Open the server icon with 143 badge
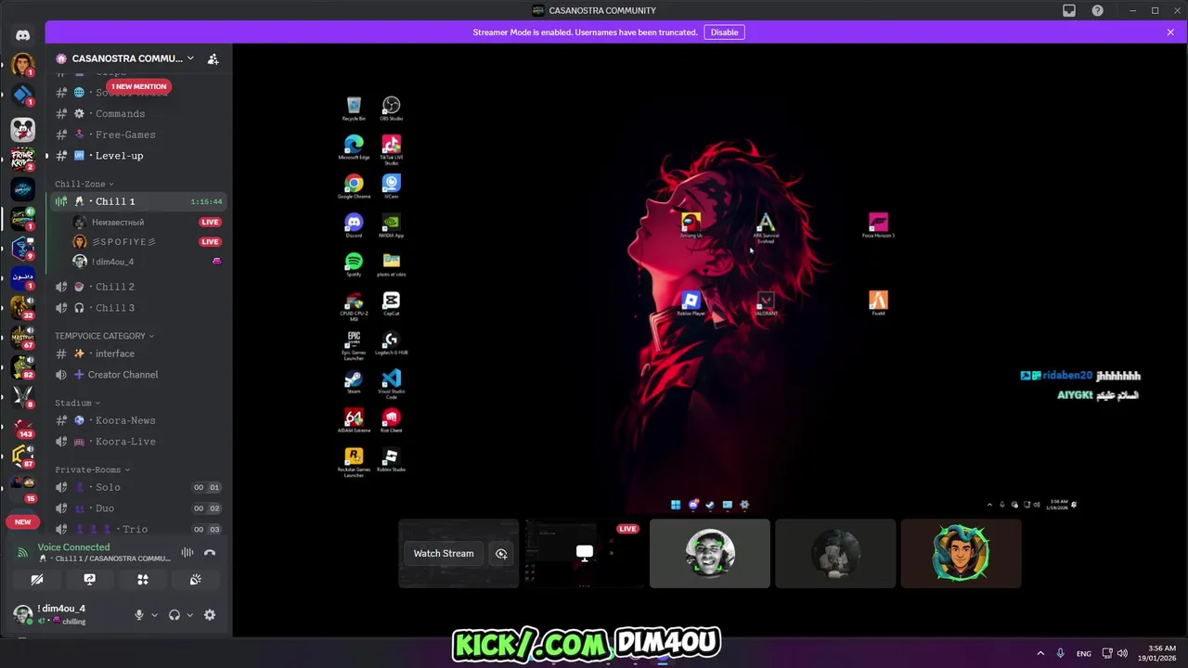1188x668 pixels. (x=23, y=426)
